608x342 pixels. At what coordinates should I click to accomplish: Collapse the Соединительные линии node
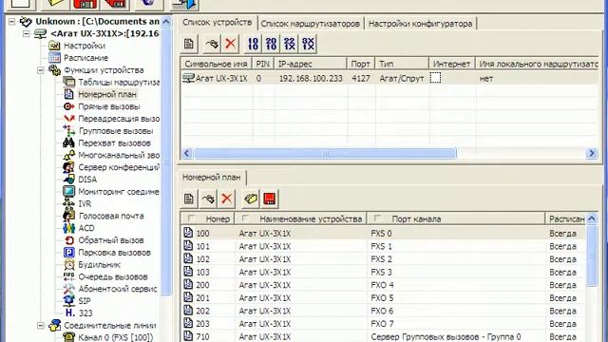(41, 325)
